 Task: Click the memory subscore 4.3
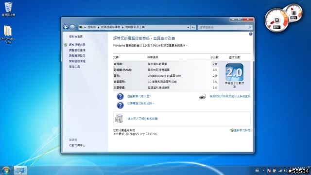215,70
